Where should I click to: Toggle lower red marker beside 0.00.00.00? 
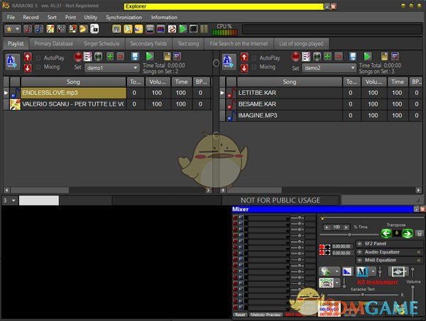(x=322, y=253)
